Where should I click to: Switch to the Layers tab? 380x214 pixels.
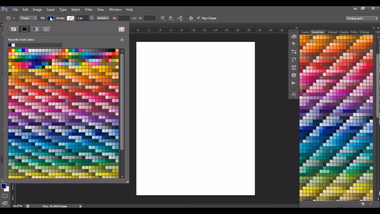305,32
